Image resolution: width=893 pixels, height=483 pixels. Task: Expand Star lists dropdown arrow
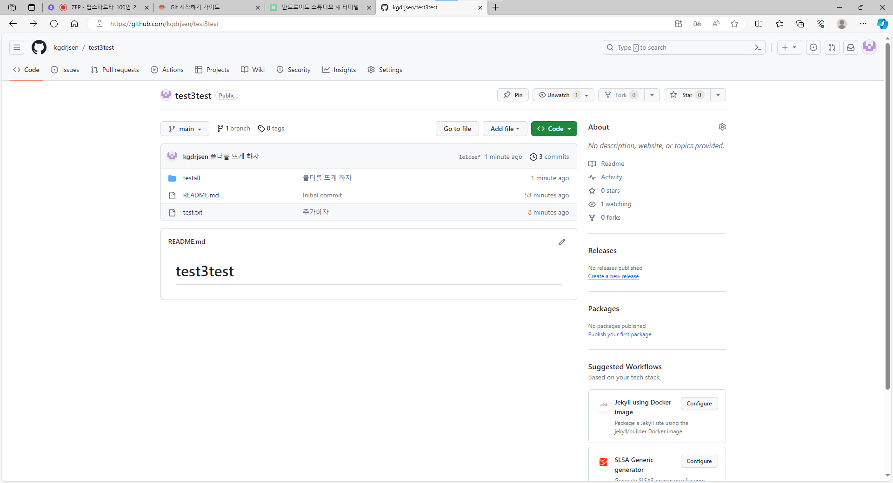point(718,95)
